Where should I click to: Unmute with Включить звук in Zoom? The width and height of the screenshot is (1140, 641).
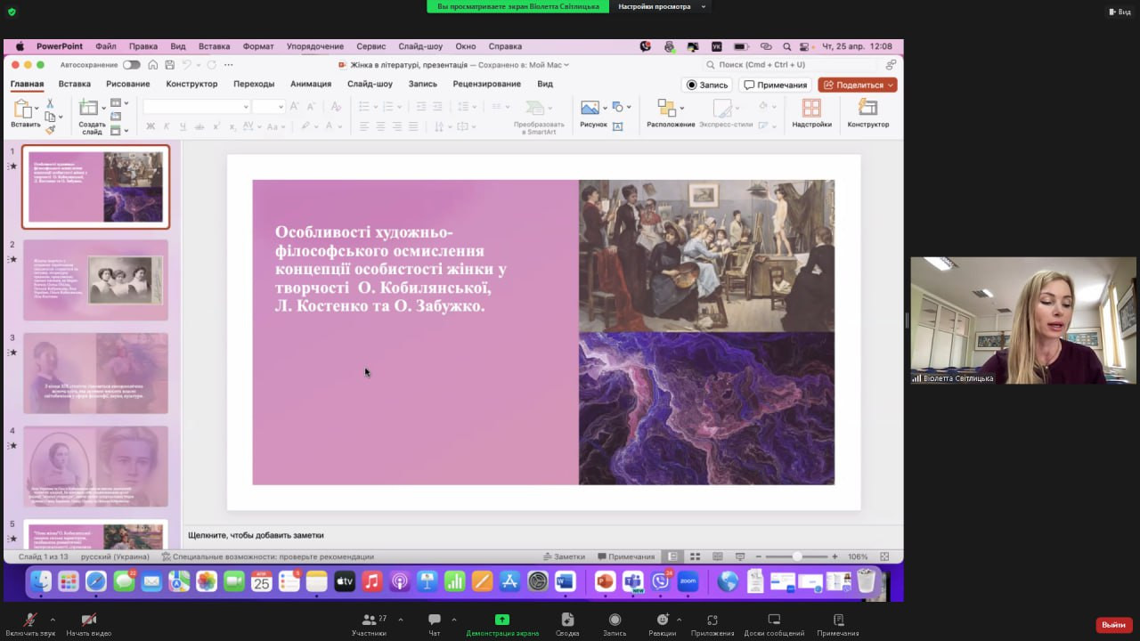point(29,620)
